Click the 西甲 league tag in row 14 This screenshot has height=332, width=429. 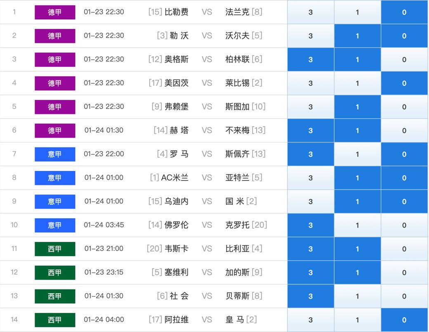(x=55, y=320)
